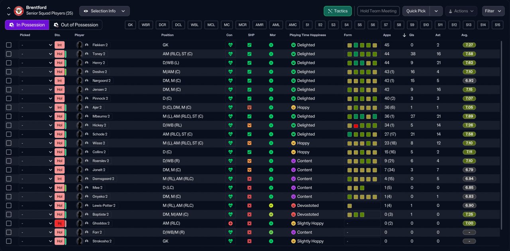Image resolution: width=510 pixels, height=251 pixels.
Task: Click Toney's player portrait silhouette
Action: tap(80, 54)
